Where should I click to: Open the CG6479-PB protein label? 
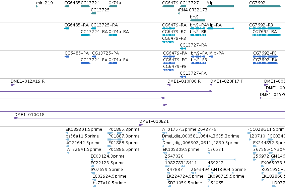tap(175, 67)
